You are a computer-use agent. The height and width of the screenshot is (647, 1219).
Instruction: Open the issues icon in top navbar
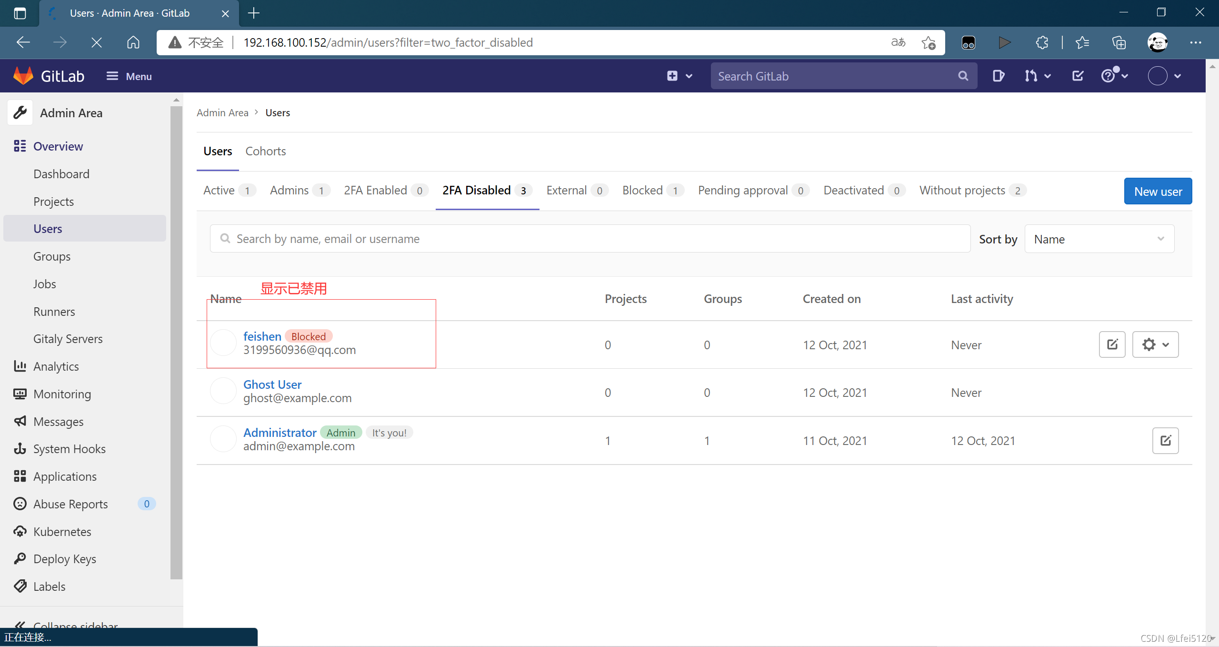click(998, 76)
